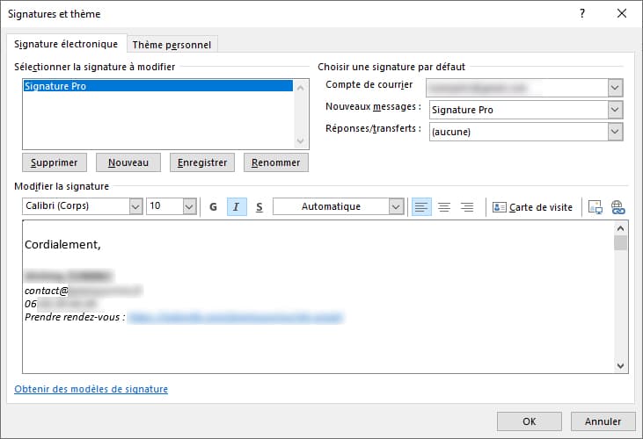
Task: Toggle bold (G) formatting
Action: [x=213, y=207]
